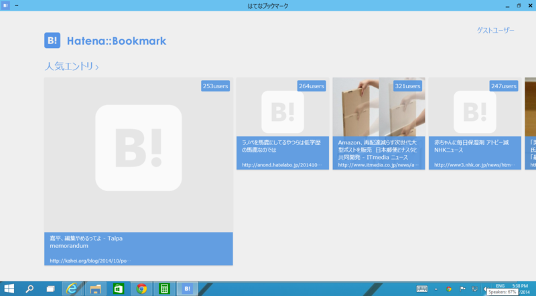Click the ENG input language indicator
Image resolution: width=536 pixels, height=296 pixels.
(x=500, y=286)
